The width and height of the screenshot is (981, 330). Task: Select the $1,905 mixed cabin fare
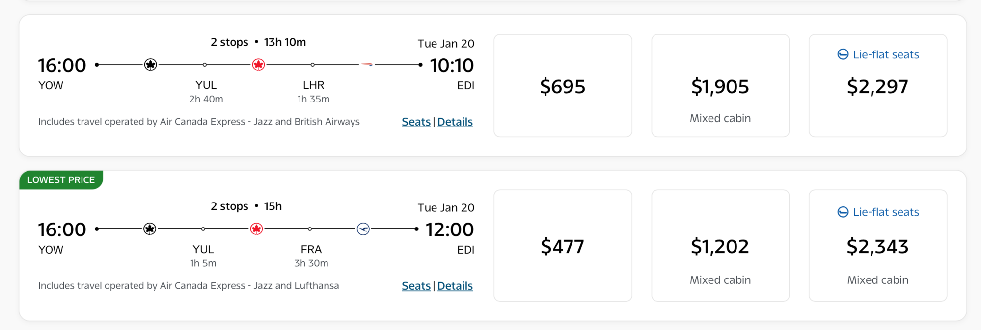point(720,86)
